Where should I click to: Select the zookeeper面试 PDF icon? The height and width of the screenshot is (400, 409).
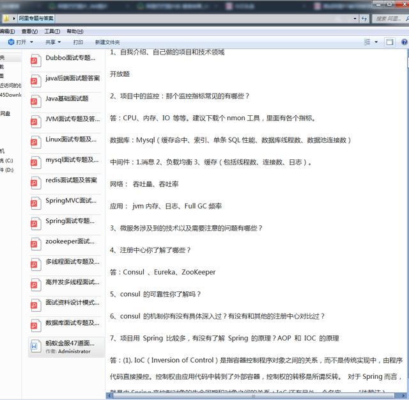tap(35, 244)
